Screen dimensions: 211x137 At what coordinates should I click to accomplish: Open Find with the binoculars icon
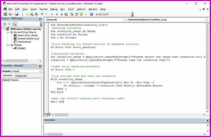pos(36,14)
